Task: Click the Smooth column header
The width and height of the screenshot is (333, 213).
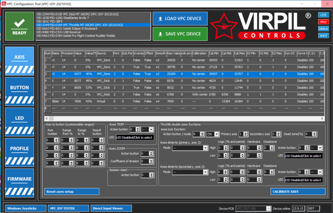Action: 161,53
